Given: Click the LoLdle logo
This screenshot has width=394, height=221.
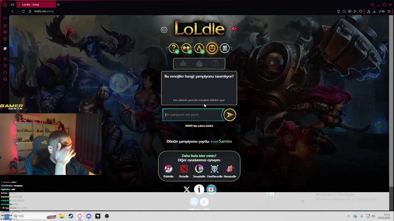Looking at the screenshot, I should pyautogui.click(x=199, y=29).
